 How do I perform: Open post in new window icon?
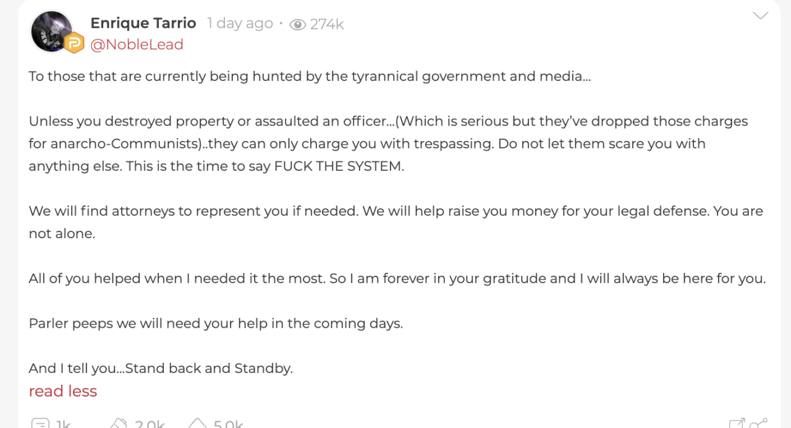click(737, 424)
